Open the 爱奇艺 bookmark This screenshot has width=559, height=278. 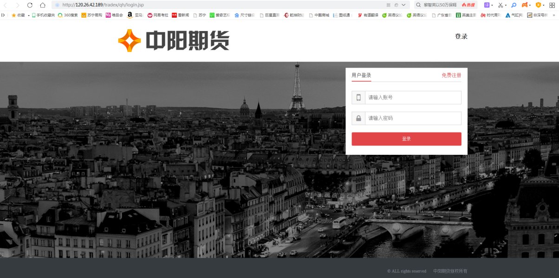220,15
